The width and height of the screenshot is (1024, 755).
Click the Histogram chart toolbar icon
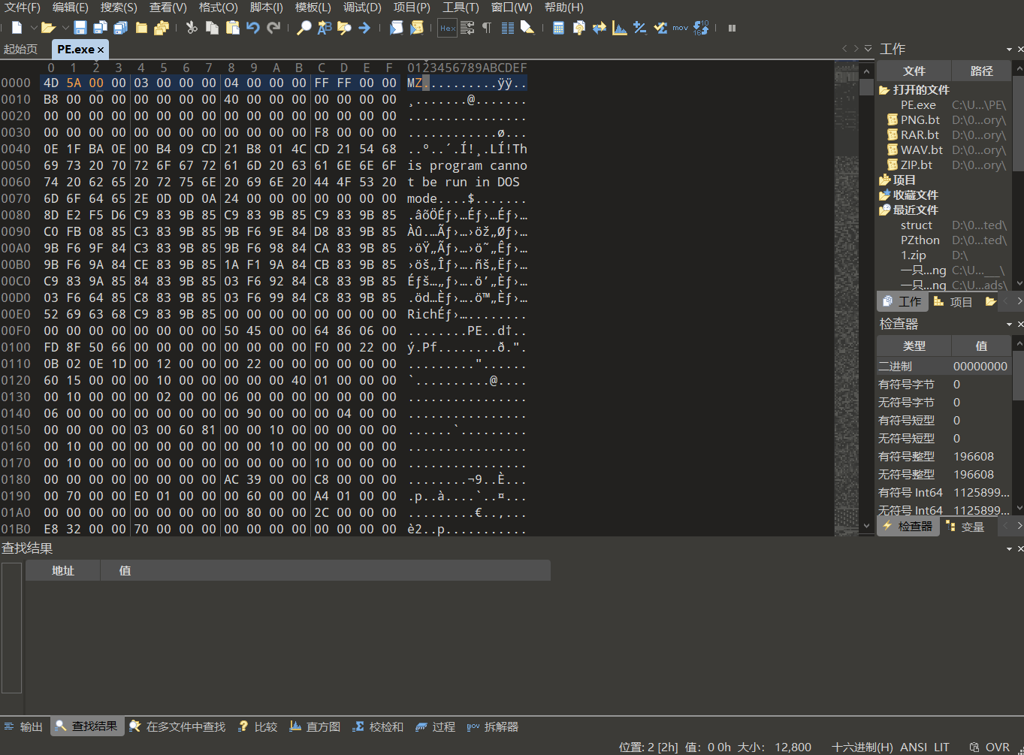coord(619,28)
